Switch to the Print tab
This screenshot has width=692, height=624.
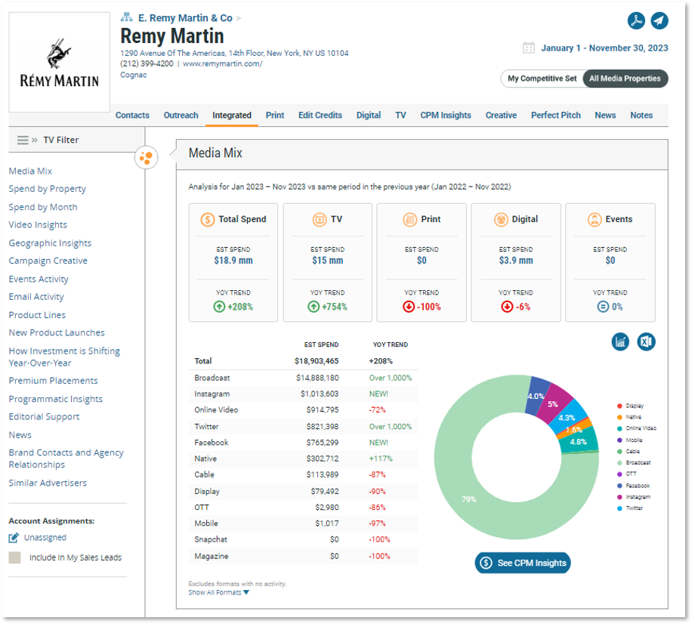pos(275,115)
